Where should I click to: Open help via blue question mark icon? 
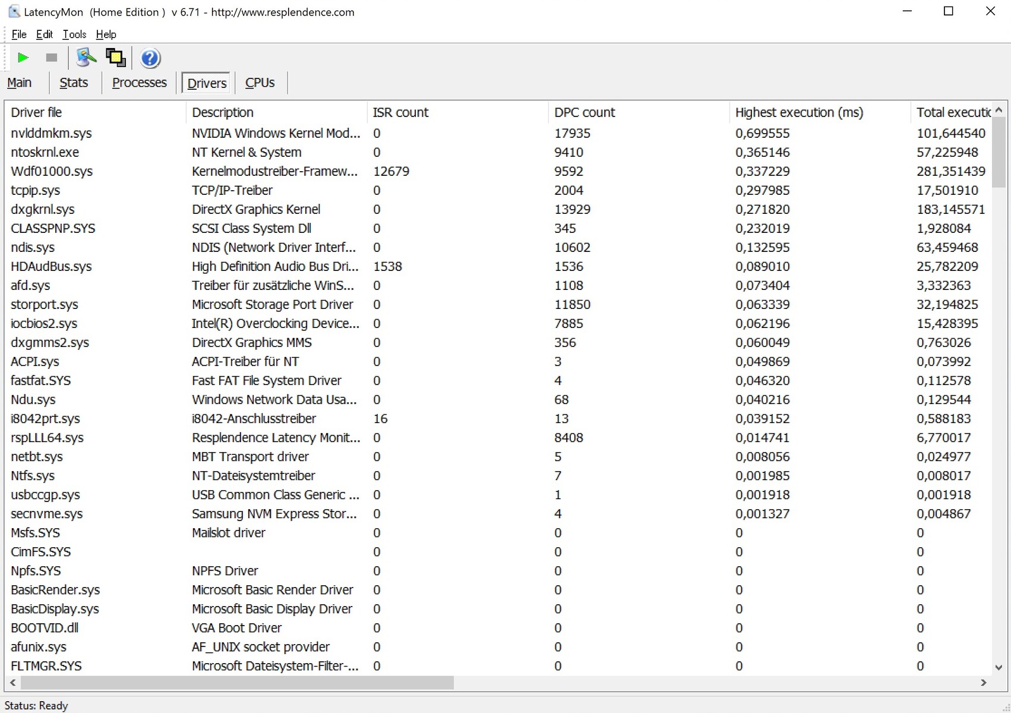pyautogui.click(x=150, y=58)
